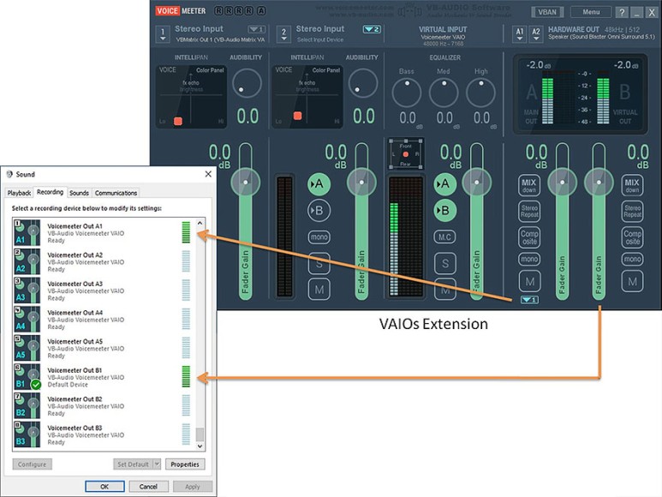Viewport: 662px width, 497px height.
Task: Mute Stereo Input 2 with the M button
Action: (319, 290)
